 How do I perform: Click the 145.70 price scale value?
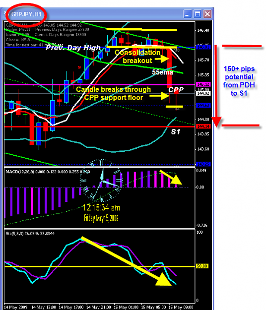tap(203, 60)
